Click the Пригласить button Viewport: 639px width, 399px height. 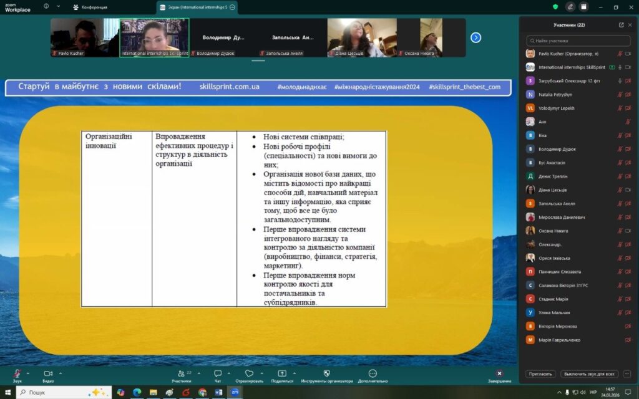540,374
